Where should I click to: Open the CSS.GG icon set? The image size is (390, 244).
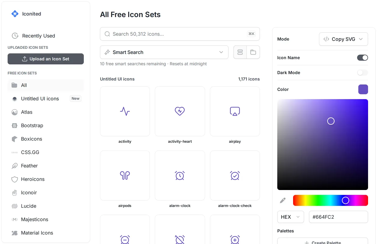46,152
